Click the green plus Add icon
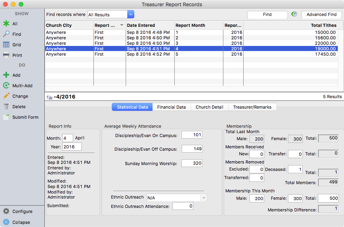The image size is (344, 227). click(6, 75)
